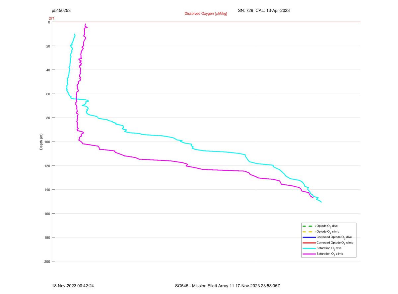Click the blue Corrected Optode dive legend line
Screen dimensions: 398x294
click(309, 237)
